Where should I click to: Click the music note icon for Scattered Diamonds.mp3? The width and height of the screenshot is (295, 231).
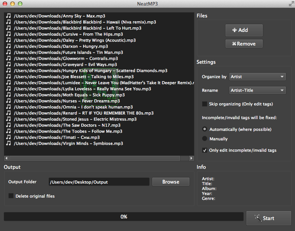(8, 70)
